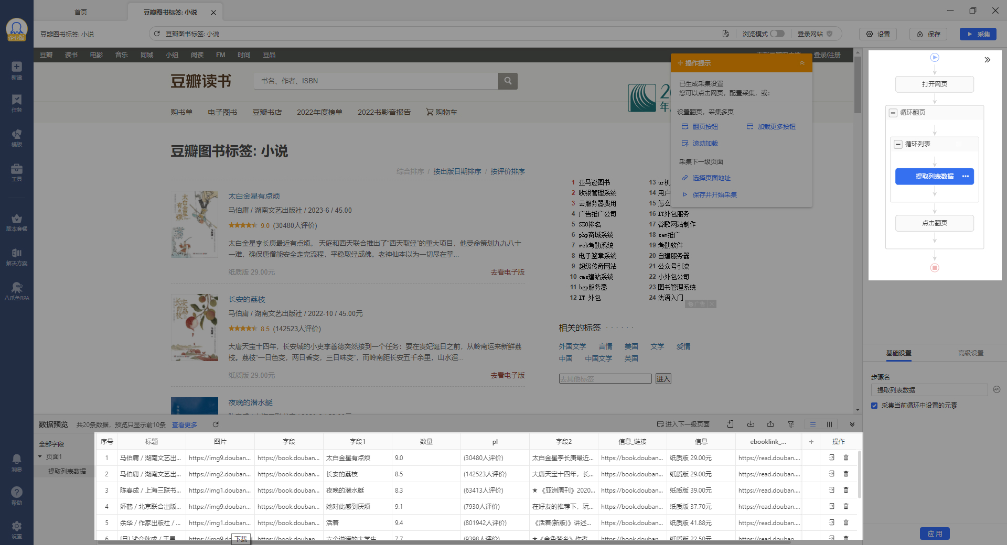Toggle the 浏览模式 switch
1007x545 pixels.
click(777, 34)
